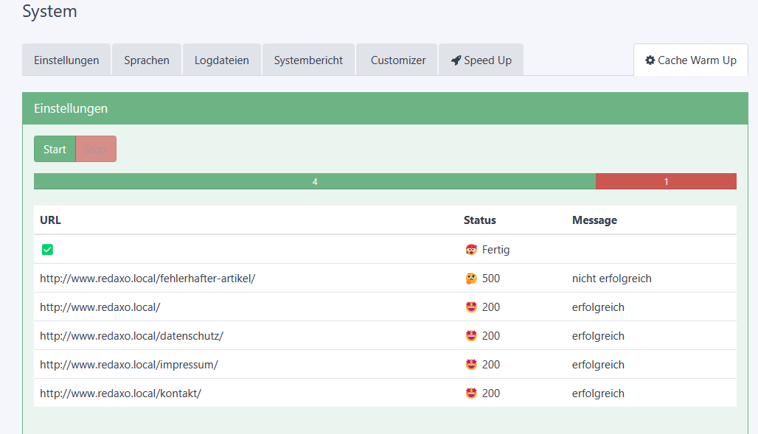Open the Systembericht tab
The image size is (758, 434).
(x=308, y=60)
